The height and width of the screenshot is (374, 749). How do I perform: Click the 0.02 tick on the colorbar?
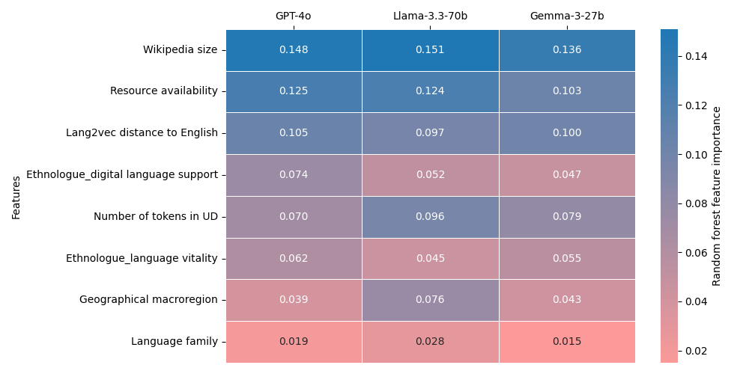(x=696, y=351)
